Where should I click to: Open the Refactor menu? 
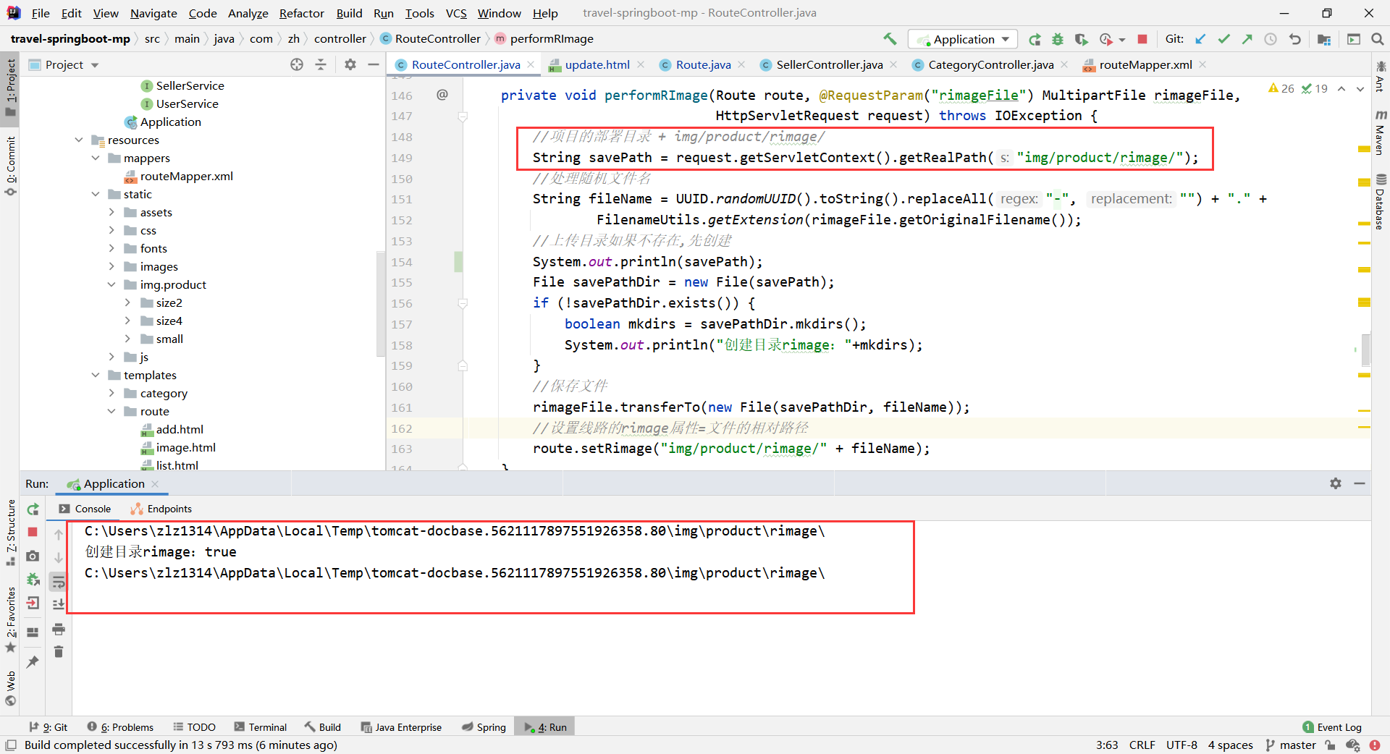(x=301, y=13)
